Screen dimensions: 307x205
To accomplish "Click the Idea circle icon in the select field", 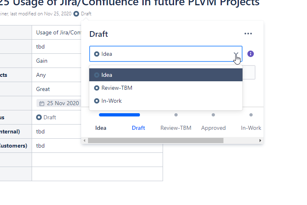I will point(97,54).
